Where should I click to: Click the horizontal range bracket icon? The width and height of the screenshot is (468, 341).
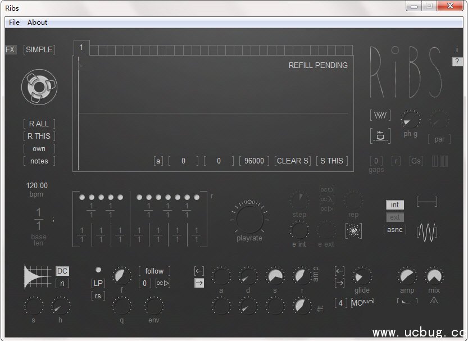(426, 202)
